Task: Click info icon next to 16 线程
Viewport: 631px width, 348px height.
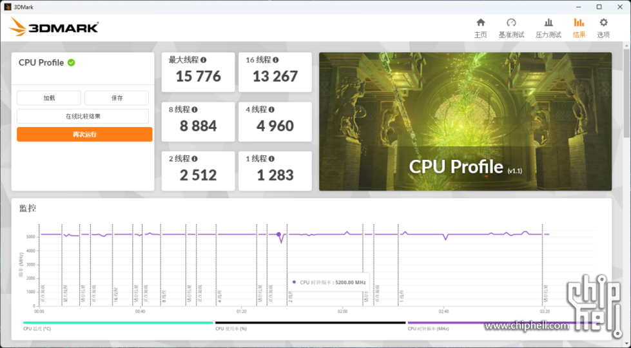Action: (276, 60)
